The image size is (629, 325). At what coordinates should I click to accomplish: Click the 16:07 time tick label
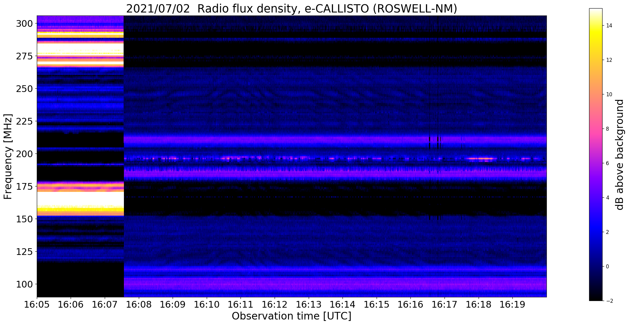tap(105, 304)
